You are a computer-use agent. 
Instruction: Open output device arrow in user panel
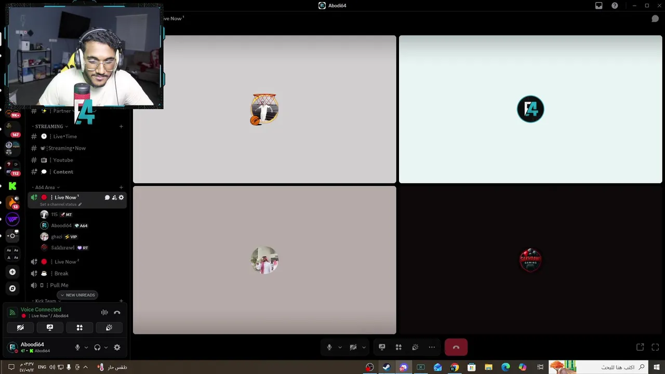point(106,348)
